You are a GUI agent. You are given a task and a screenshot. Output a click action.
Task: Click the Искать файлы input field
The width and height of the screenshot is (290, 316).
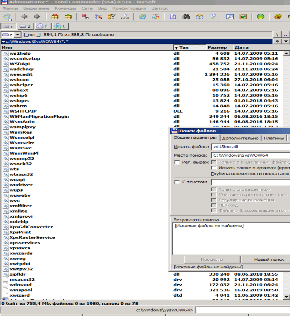250,147
